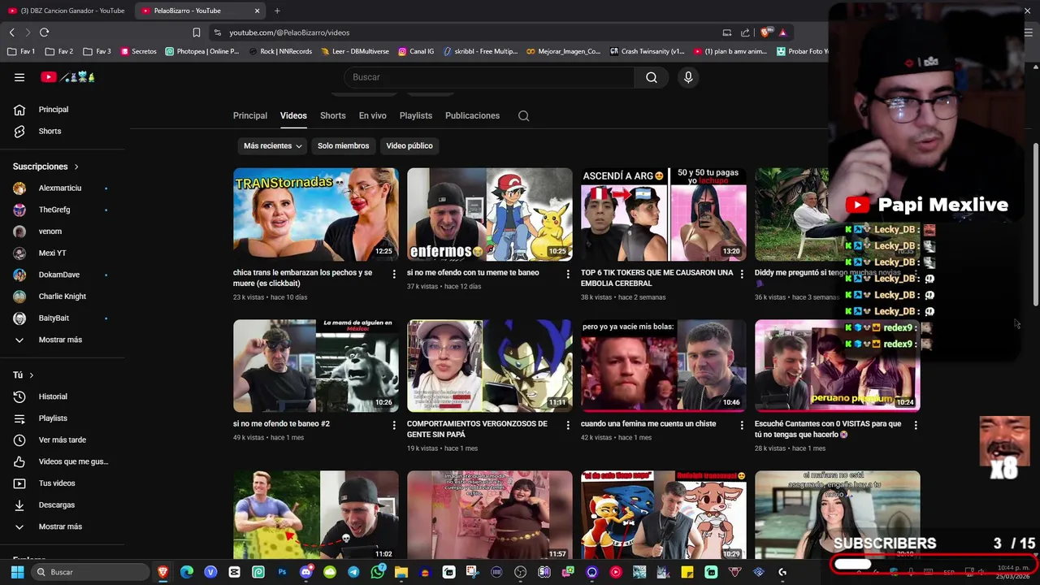Start voice search with the microphone
Viewport: 1040px width, 585px height.
(x=688, y=77)
